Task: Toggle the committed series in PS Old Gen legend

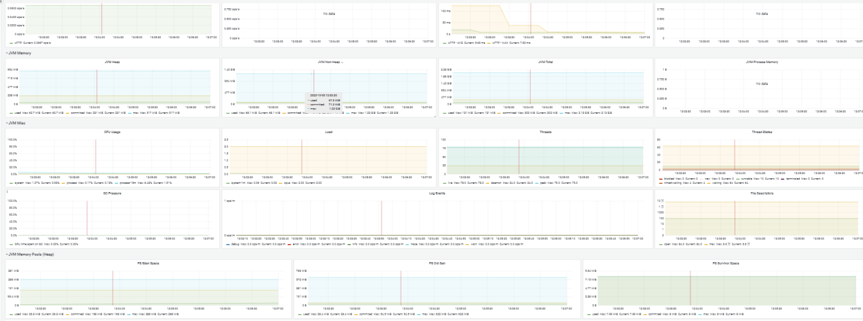Action: 365,314
